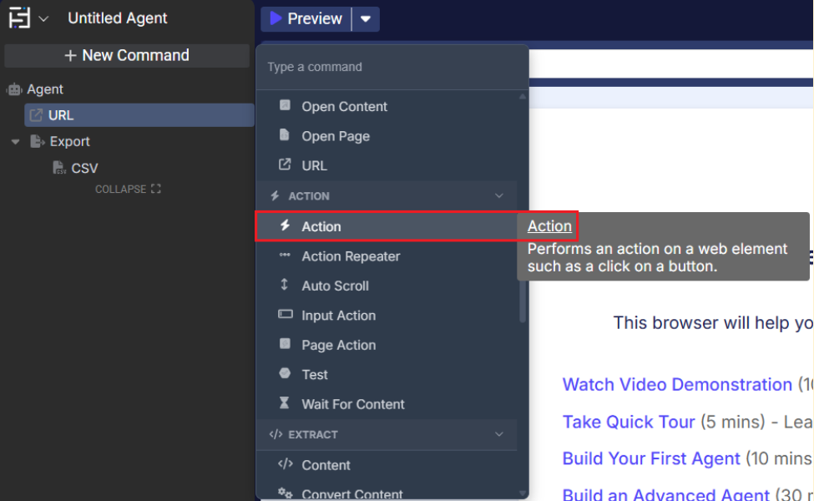Select the Action Repeater command
814x501 pixels.
click(x=351, y=256)
